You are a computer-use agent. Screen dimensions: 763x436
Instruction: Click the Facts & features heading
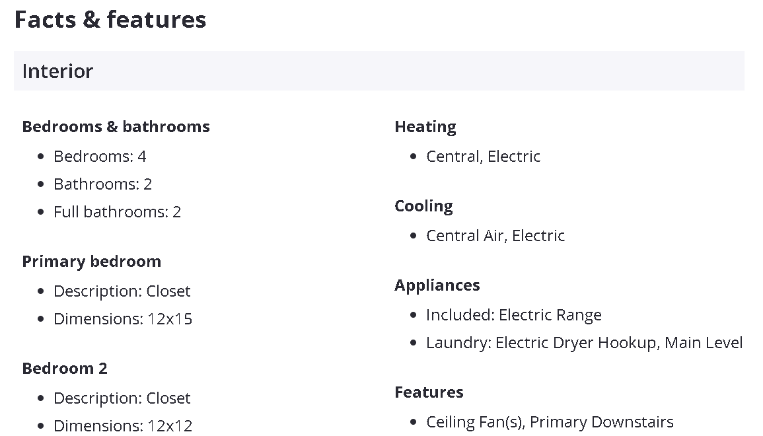[110, 20]
